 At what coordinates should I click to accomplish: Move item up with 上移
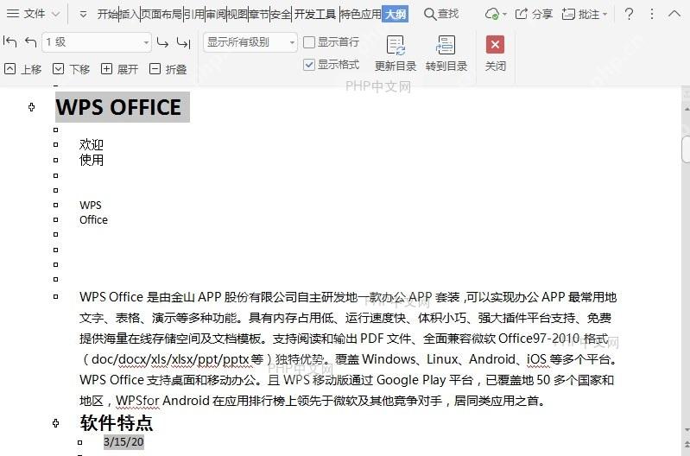22,69
